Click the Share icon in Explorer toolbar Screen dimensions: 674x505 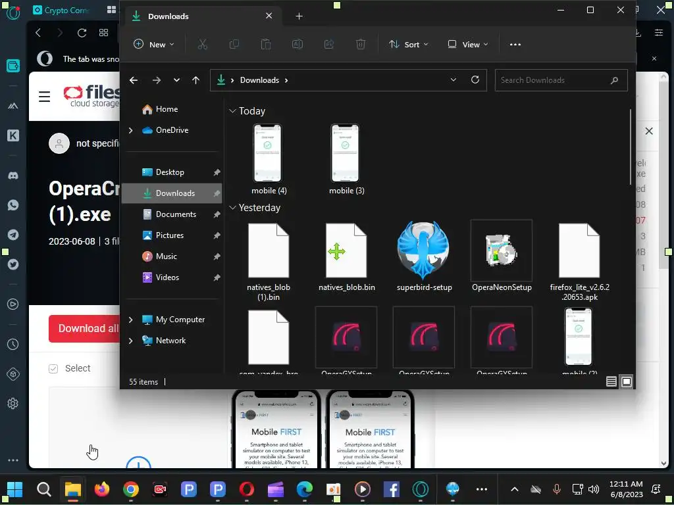pyautogui.click(x=329, y=44)
